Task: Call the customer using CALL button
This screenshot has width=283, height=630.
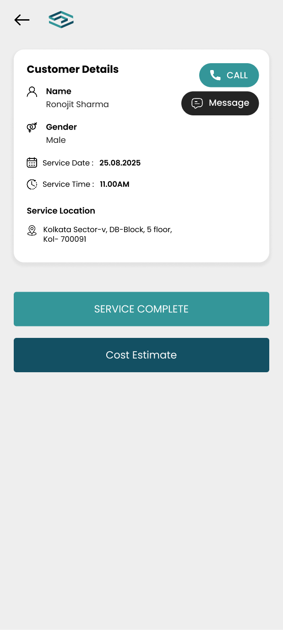Action: click(x=229, y=75)
